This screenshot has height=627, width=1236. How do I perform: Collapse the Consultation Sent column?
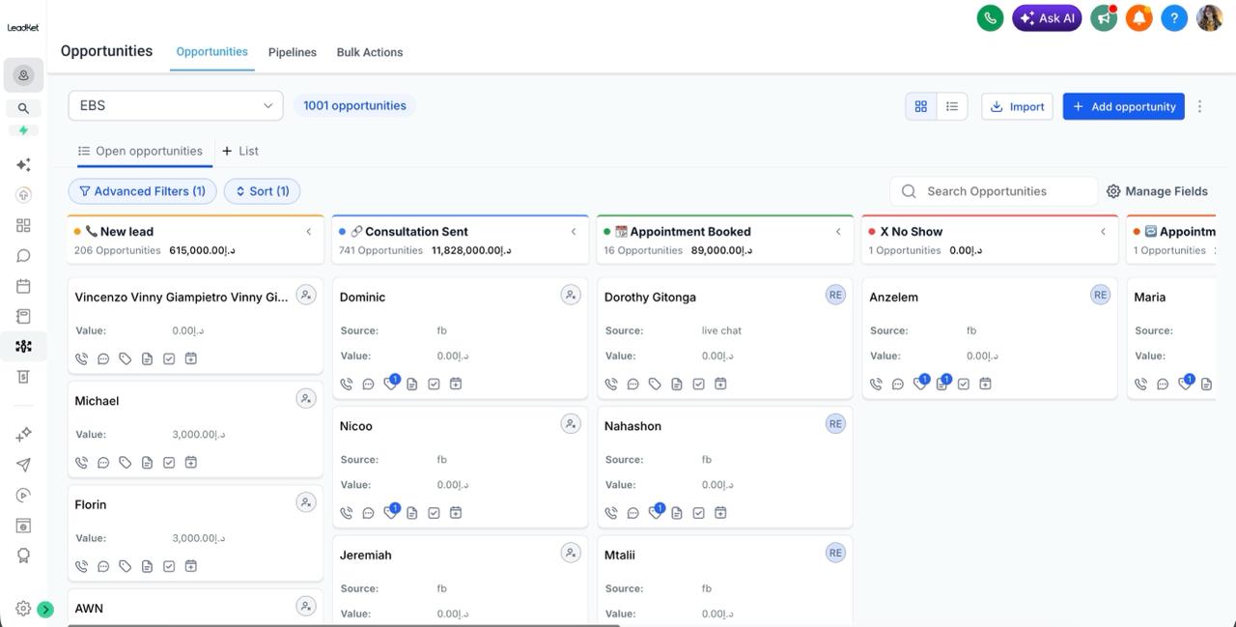pos(574,232)
